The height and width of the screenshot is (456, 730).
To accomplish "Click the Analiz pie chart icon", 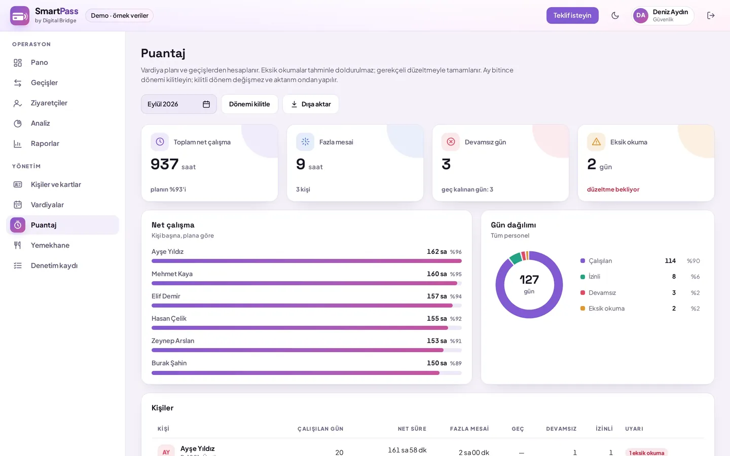I will click(18, 124).
